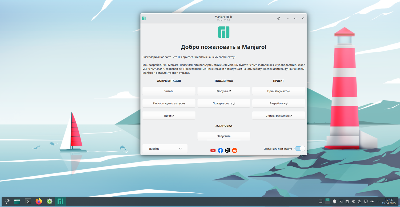Screen dimensions: 400x207
Task: Launch Firefox from the taskbar
Action: click(39, 201)
